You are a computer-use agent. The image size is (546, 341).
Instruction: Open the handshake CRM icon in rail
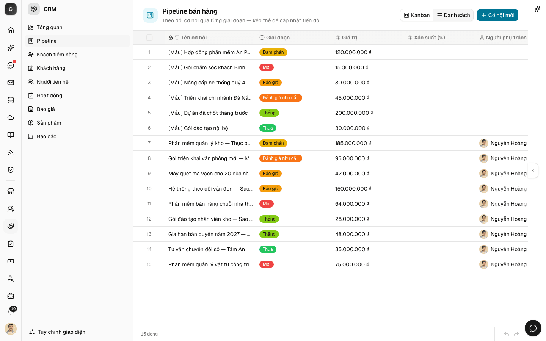(11, 226)
